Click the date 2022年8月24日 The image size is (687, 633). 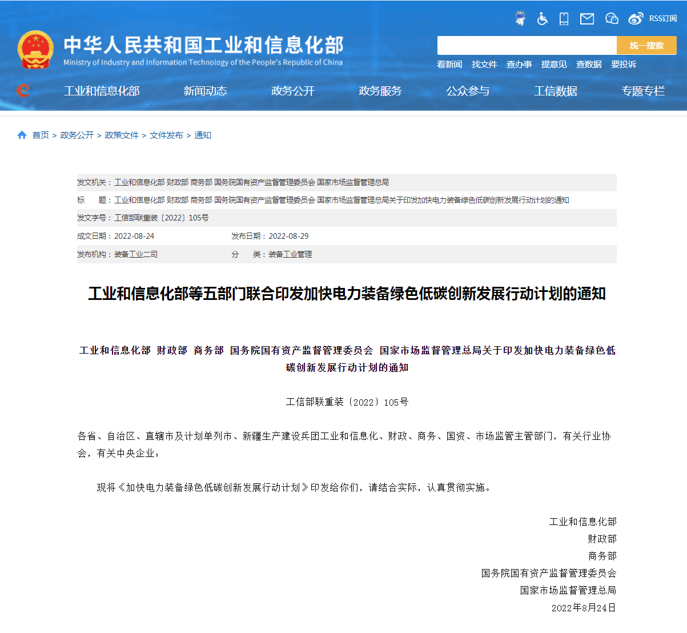[584, 608]
